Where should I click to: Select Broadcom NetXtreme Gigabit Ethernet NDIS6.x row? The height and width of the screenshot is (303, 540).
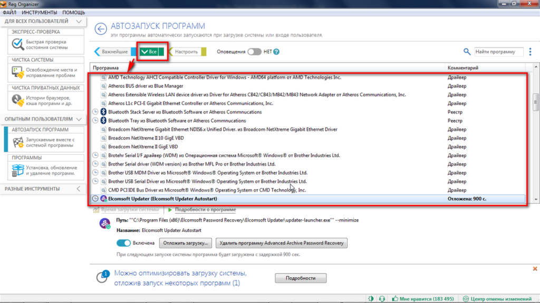tap(308, 129)
